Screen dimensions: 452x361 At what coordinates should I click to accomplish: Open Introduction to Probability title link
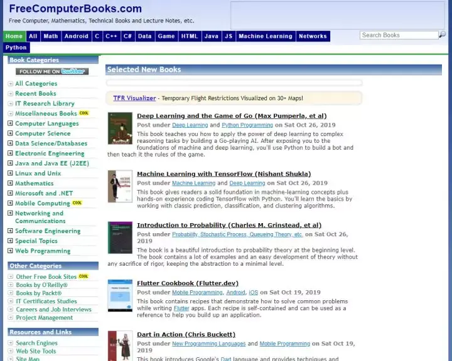click(229, 225)
